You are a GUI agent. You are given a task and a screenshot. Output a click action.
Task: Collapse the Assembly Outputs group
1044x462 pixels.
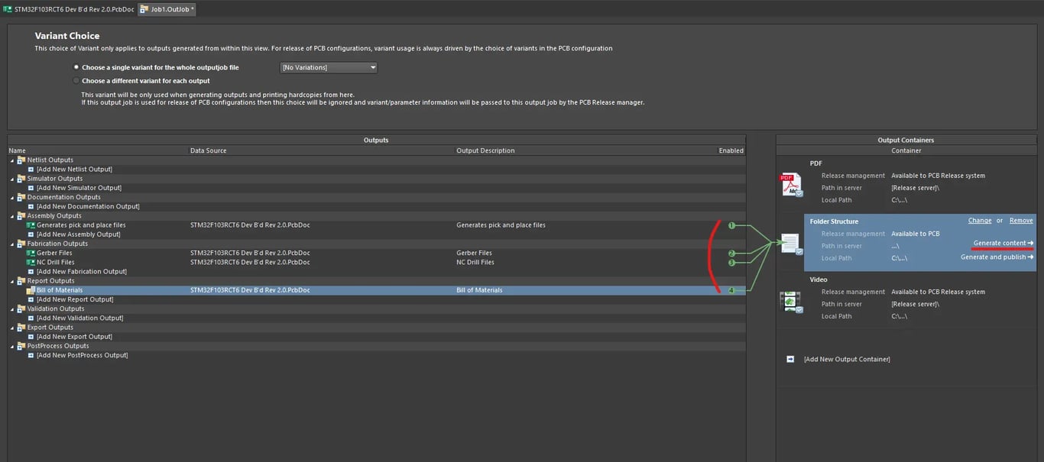(x=12, y=216)
